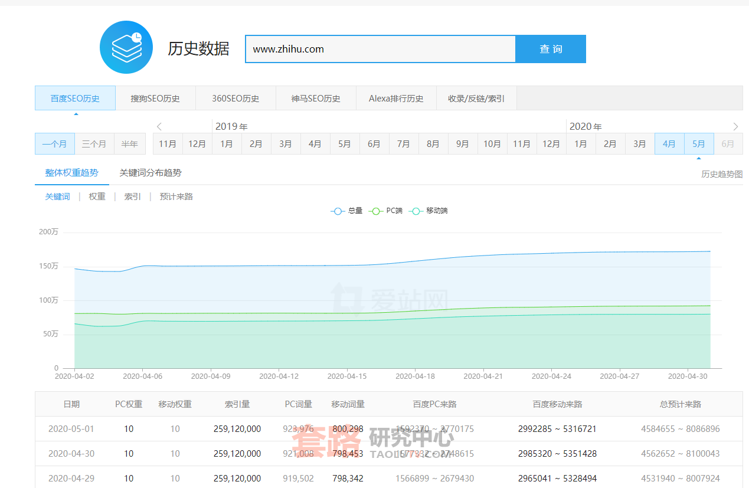Select 2019年 11月 in timeline

coord(522,143)
